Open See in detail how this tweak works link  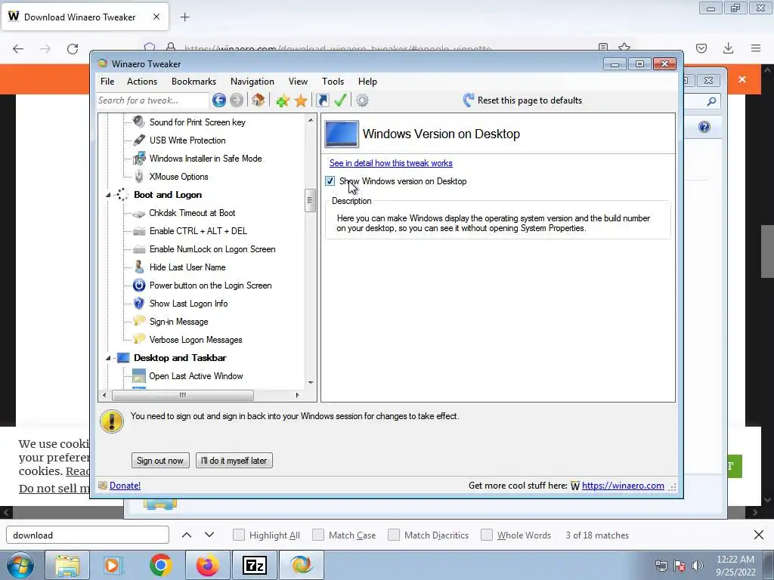click(391, 163)
